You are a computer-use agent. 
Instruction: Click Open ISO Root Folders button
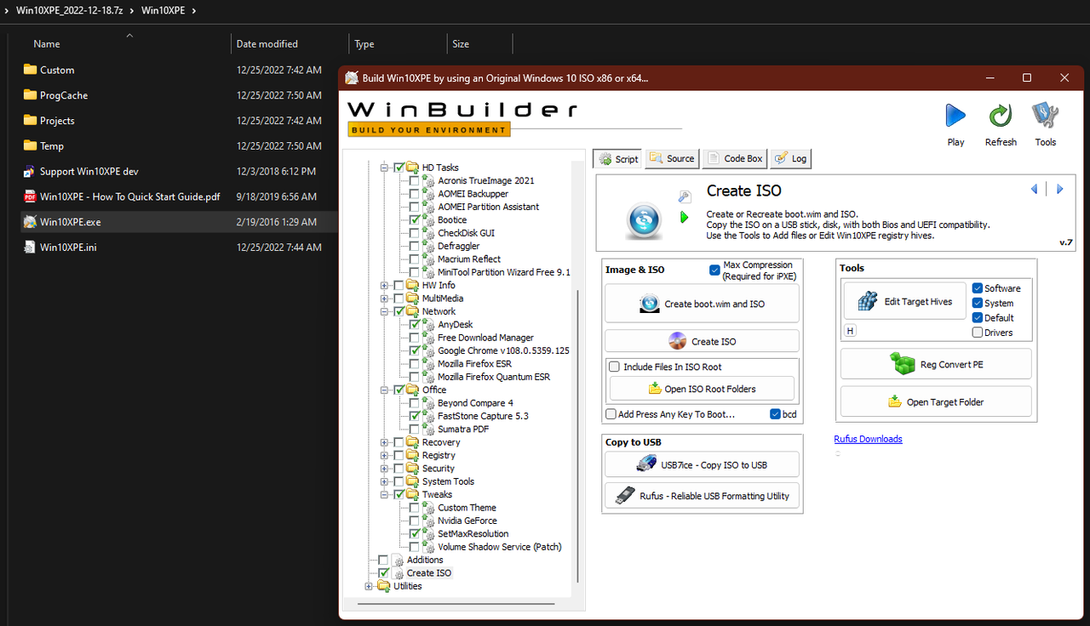(x=702, y=389)
